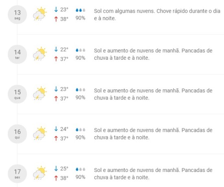Select the 16 qui date circle
The image size is (224, 187).
pos(17,134)
